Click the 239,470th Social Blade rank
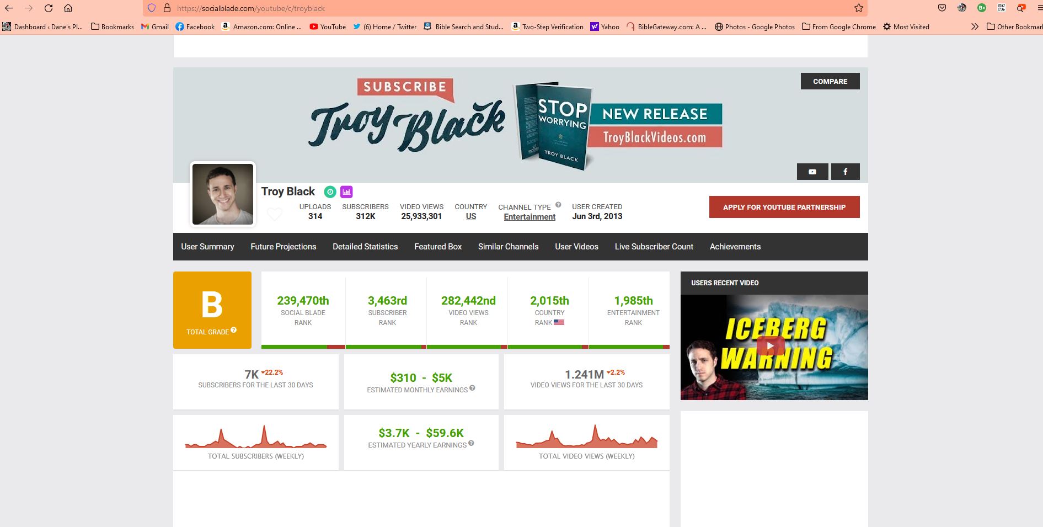 coord(303,301)
